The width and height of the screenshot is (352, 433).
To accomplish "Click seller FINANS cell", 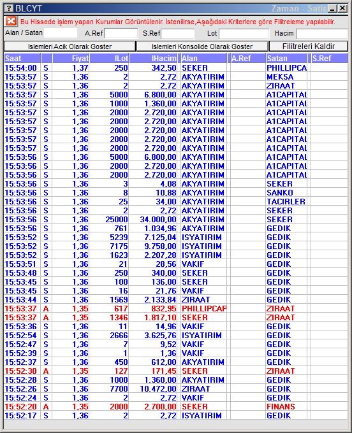I will click(286, 406).
